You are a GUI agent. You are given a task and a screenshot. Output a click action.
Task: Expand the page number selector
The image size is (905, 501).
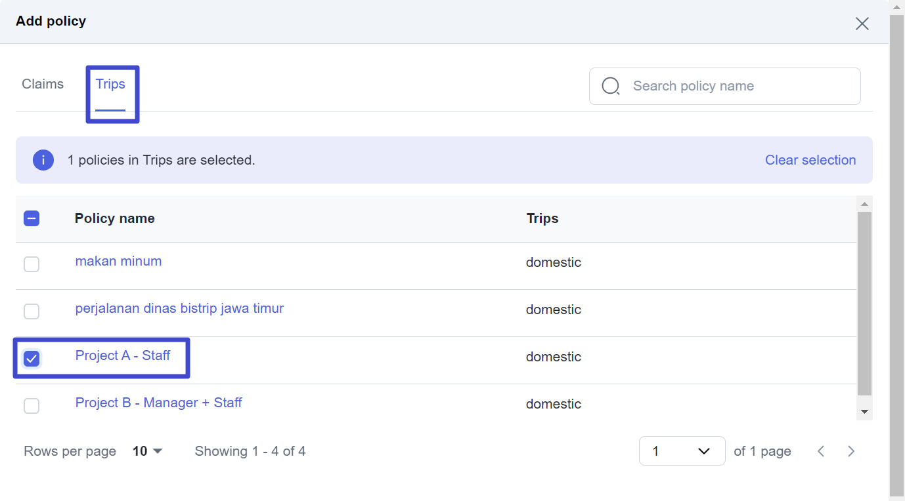[682, 451]
